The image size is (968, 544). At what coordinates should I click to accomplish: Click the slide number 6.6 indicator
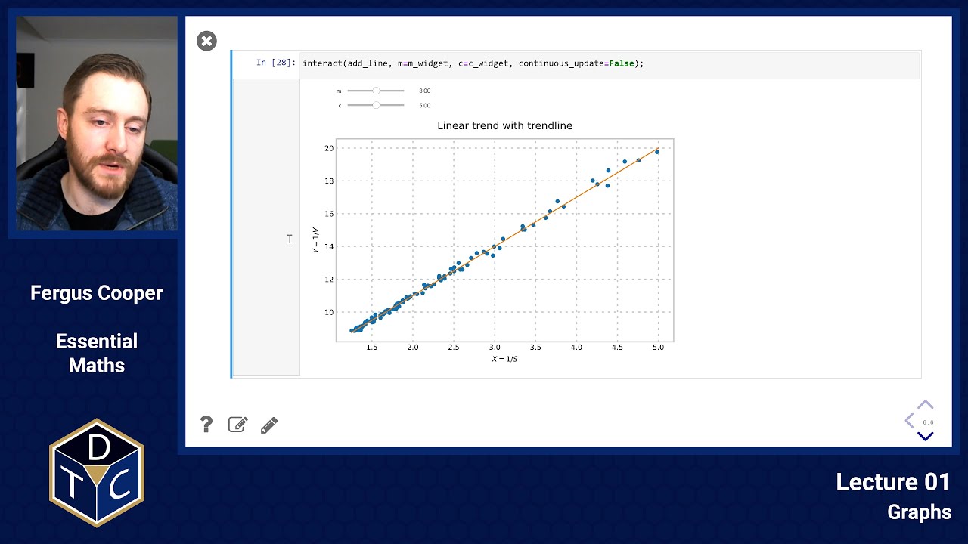coord(928,422)
